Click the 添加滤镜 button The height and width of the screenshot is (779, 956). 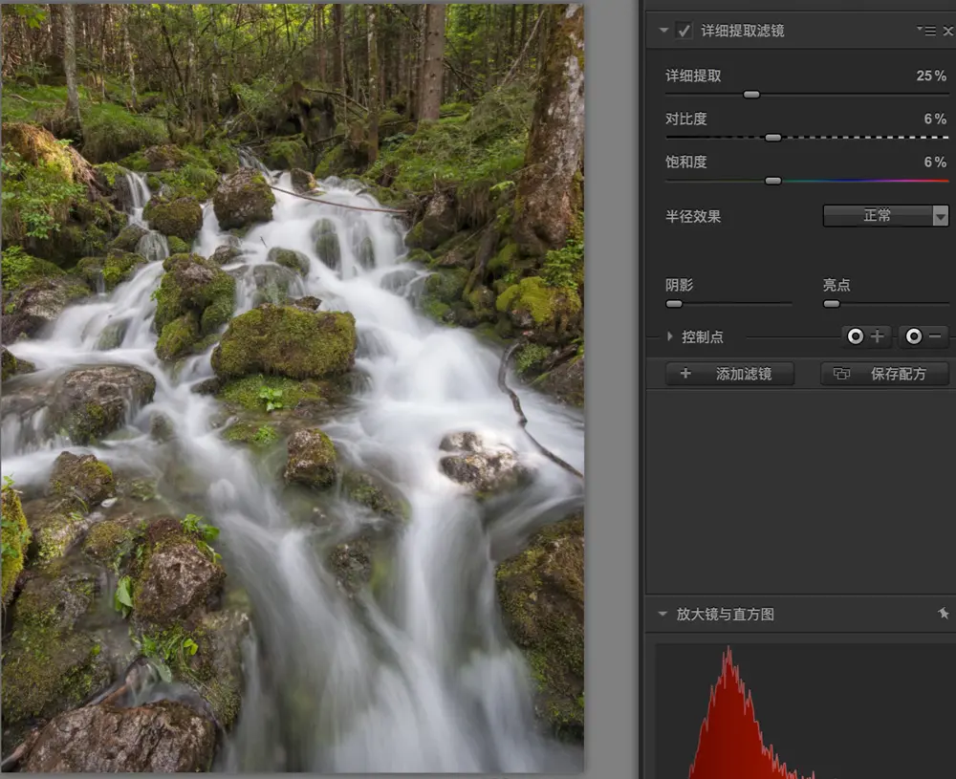pyautogui.click(x=729, y=374)
